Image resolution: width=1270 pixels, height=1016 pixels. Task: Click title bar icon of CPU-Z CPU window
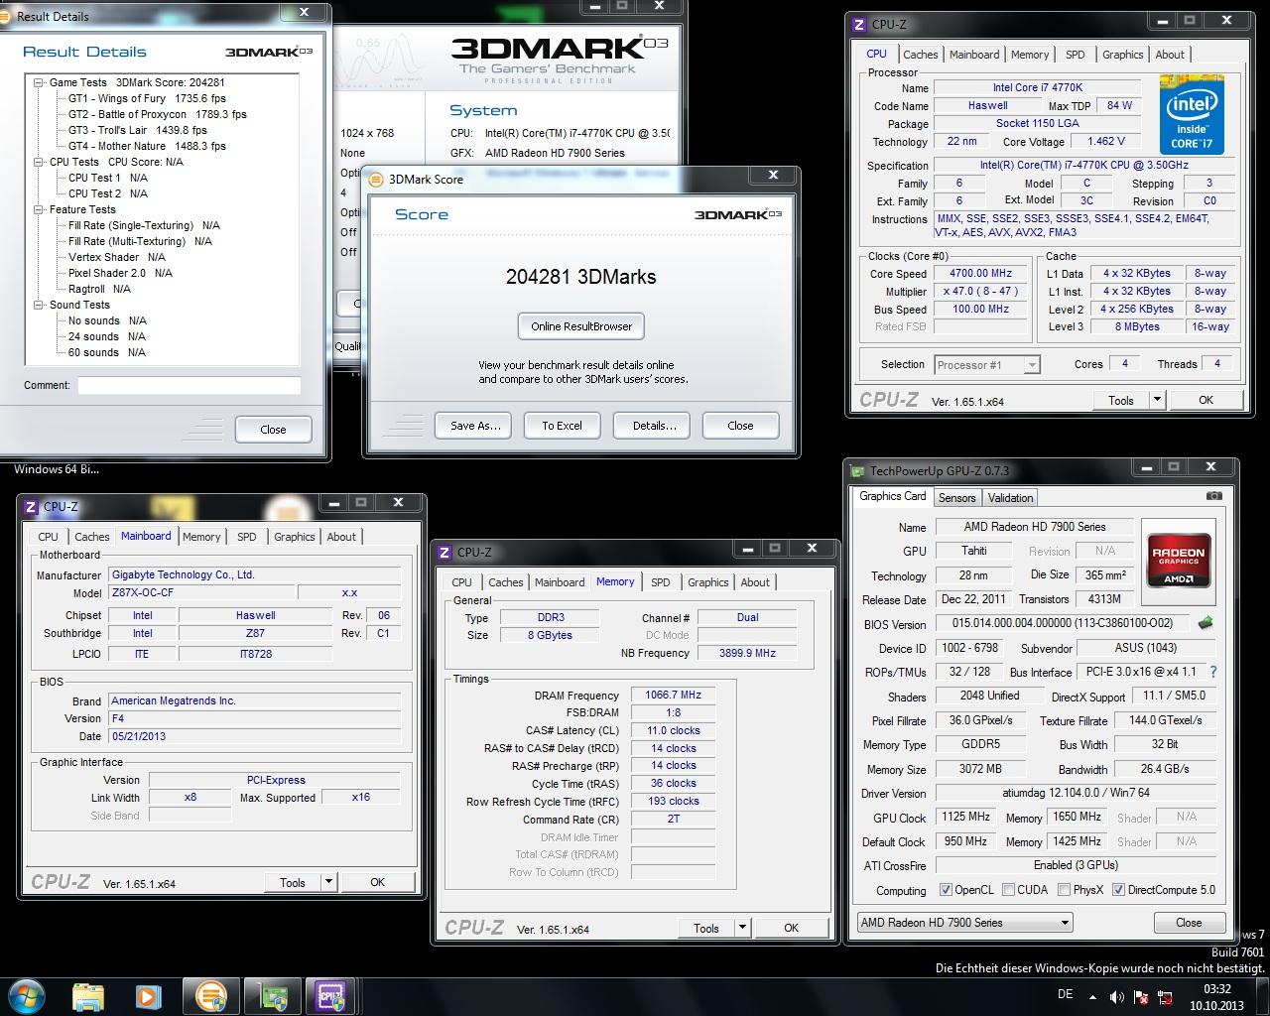coord(860,24)
